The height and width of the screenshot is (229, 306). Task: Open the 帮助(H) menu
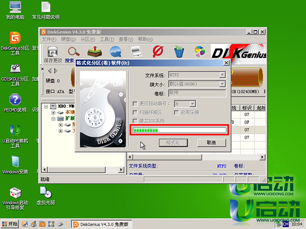(145, 39)
